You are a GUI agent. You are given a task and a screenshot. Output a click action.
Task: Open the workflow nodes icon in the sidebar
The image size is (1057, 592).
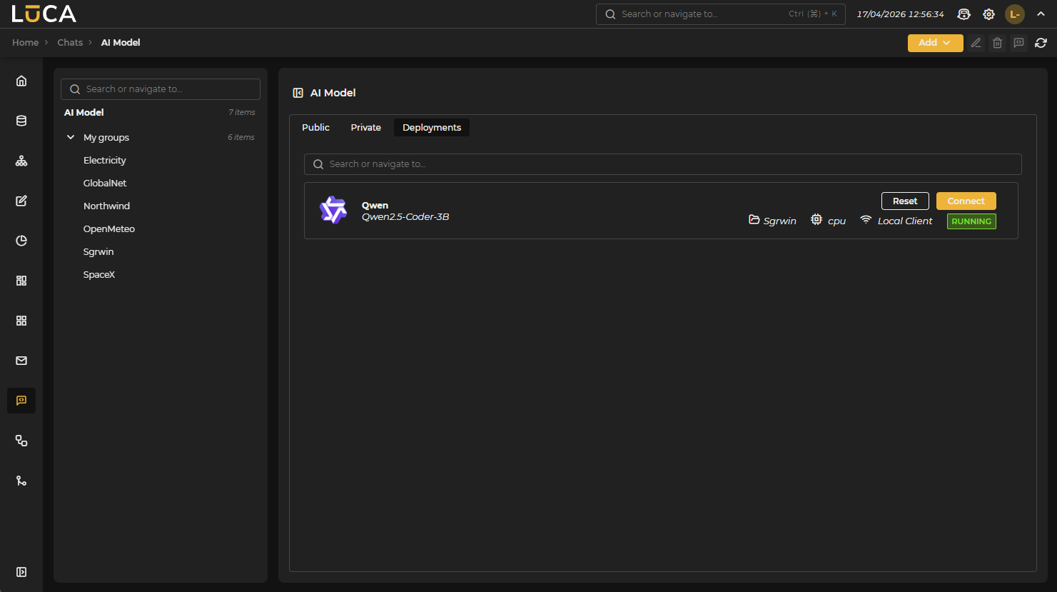(x=21, y=441)
